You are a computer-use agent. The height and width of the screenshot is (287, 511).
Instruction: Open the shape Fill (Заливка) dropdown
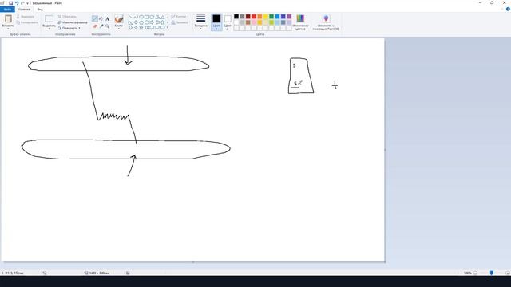tap(180, 22)
